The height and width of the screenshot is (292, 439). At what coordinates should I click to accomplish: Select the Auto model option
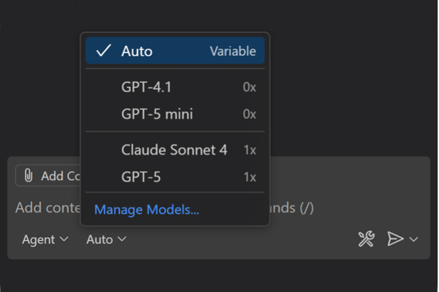[175, 51]
